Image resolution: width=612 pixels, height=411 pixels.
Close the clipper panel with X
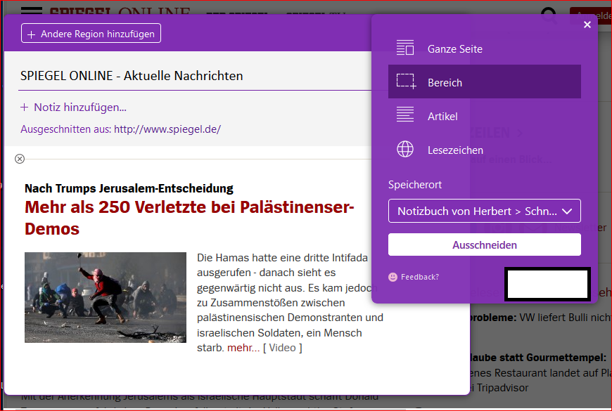[587, 25]
